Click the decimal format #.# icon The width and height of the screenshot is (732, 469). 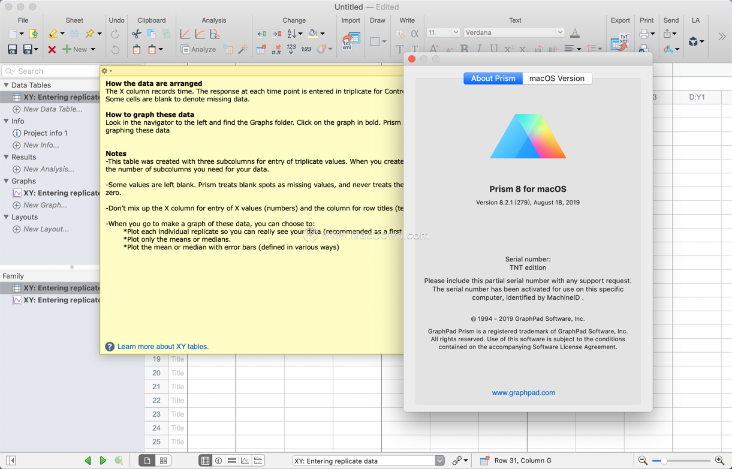coord(276,50)
